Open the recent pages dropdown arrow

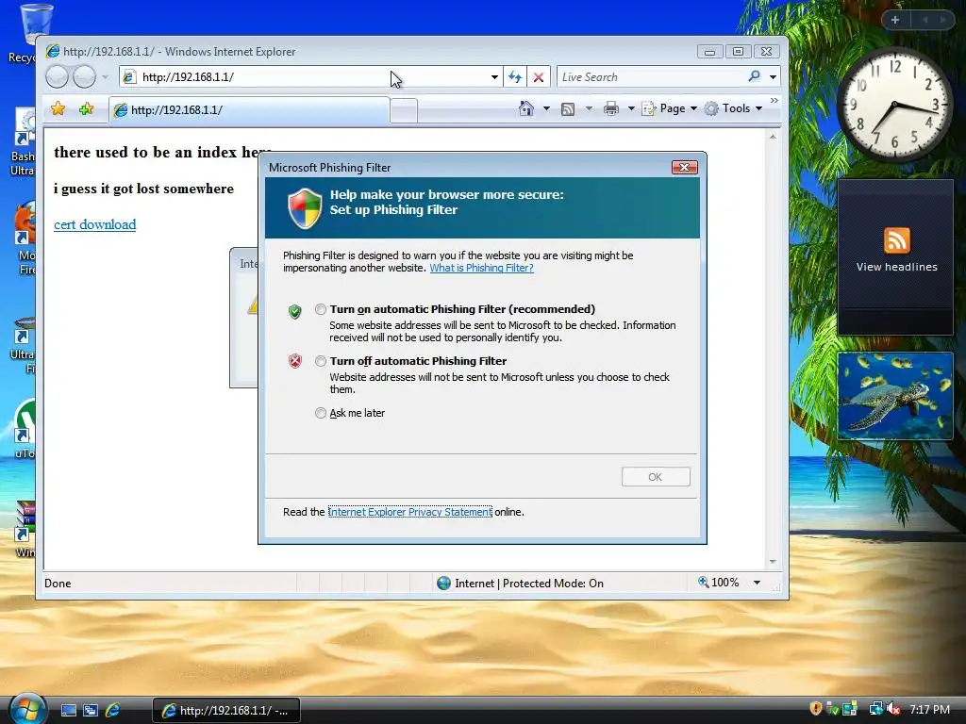click(x=105, y=77)
